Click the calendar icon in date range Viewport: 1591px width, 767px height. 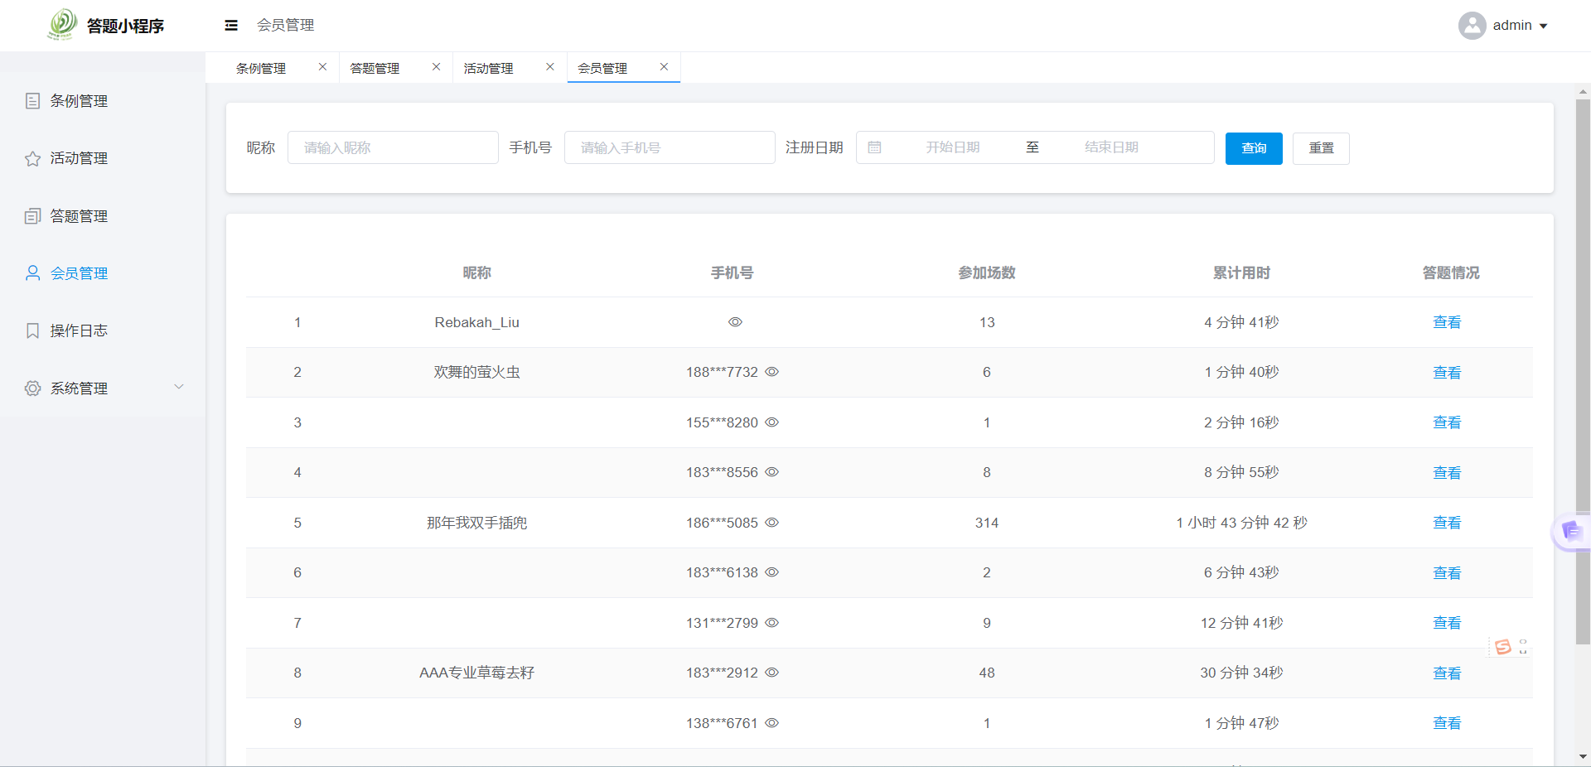tap(874, 147)
